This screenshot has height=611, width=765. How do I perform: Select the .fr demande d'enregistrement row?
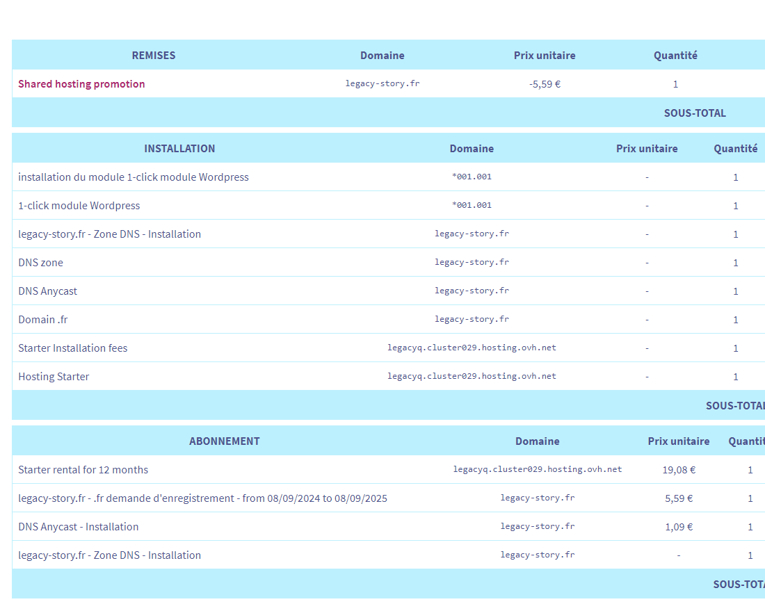coord(202,498)
